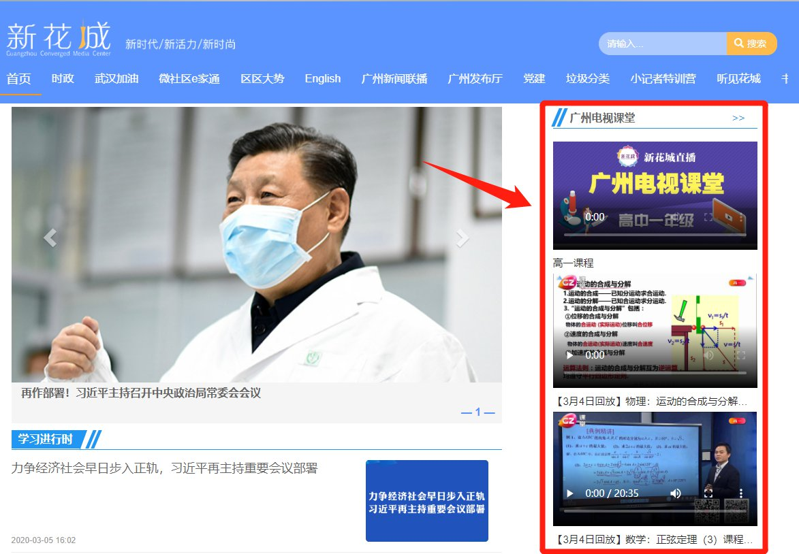Seek on the math video progress bar

pyautogui.click(x=655, y=510)
